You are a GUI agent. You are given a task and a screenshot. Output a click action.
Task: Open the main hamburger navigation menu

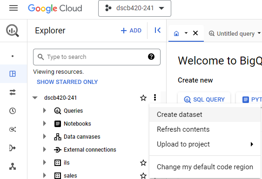(13, 8)
